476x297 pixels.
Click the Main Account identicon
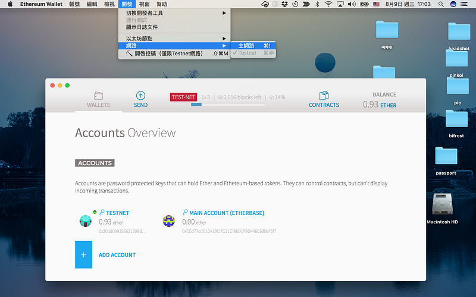(169, 220)
